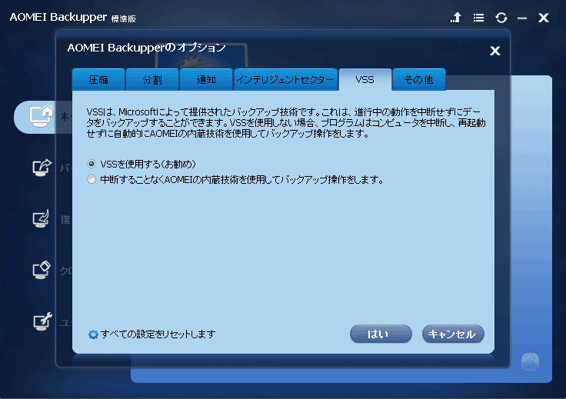Switch to the 分割 tab
The image size is (566, 399).
(152, 79)
